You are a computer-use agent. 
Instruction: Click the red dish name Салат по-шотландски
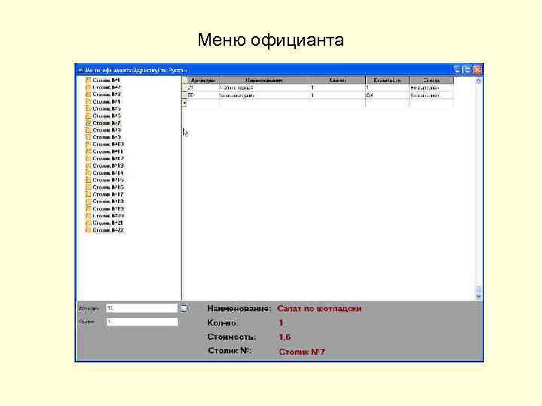coord(319,308)
